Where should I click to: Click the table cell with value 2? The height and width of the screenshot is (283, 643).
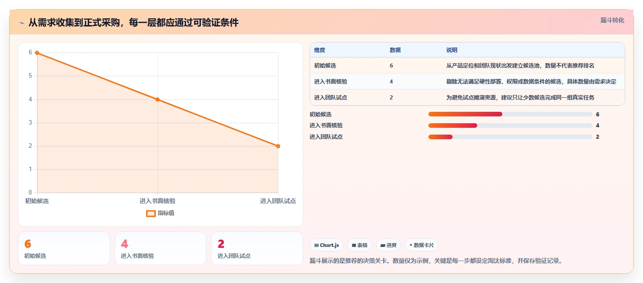click(391, 98)
